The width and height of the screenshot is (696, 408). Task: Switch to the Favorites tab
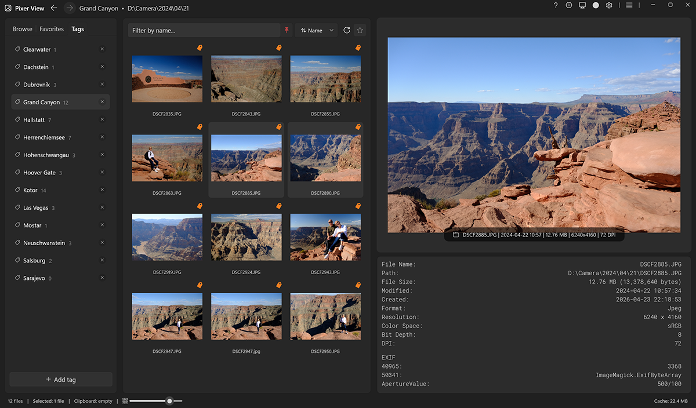[x=51, y=28]
